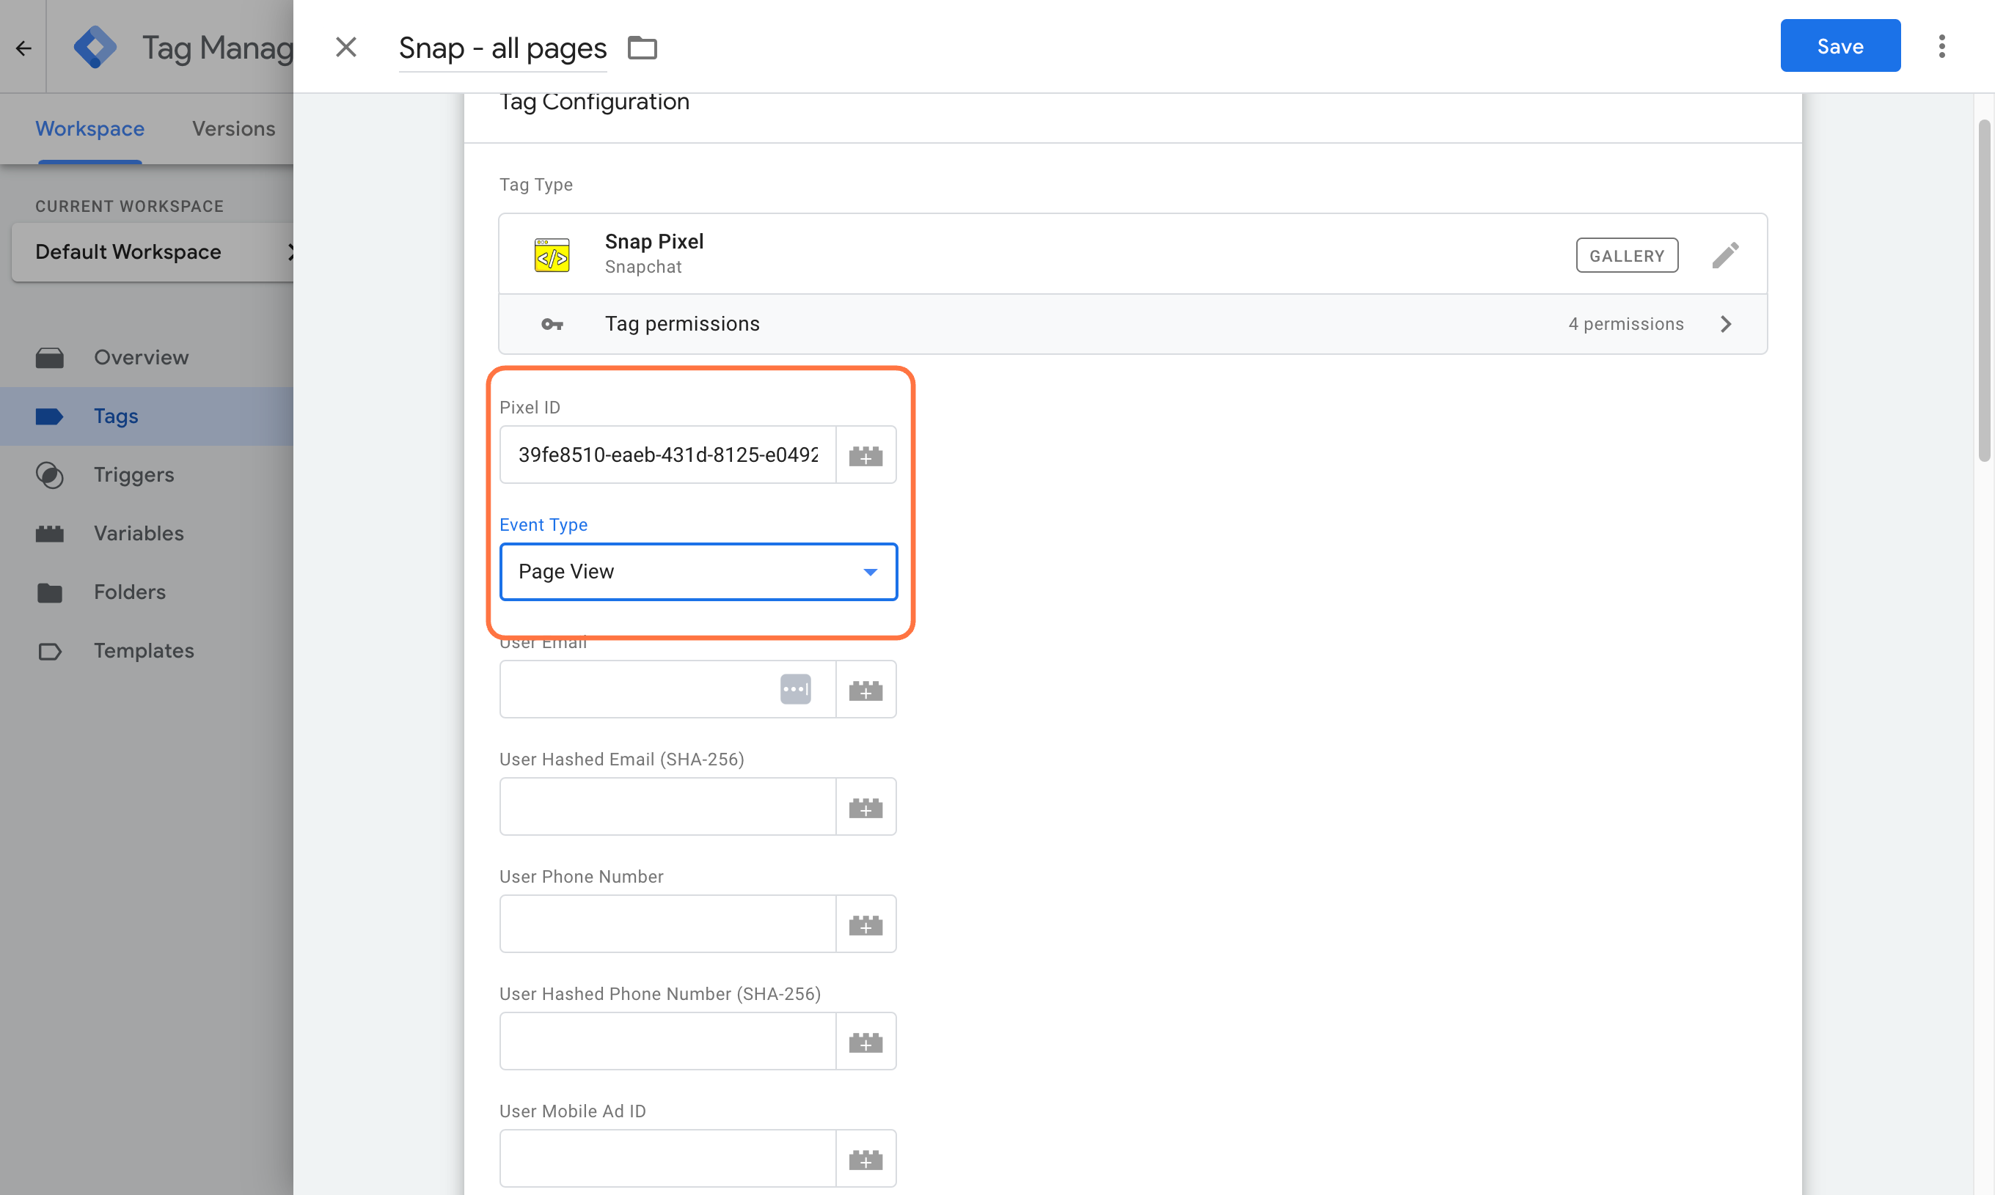Image resolution: width=1995 pixels, height=1195 pixels.
Task: Open Folders in the sidebar
Action: point(147,592)
